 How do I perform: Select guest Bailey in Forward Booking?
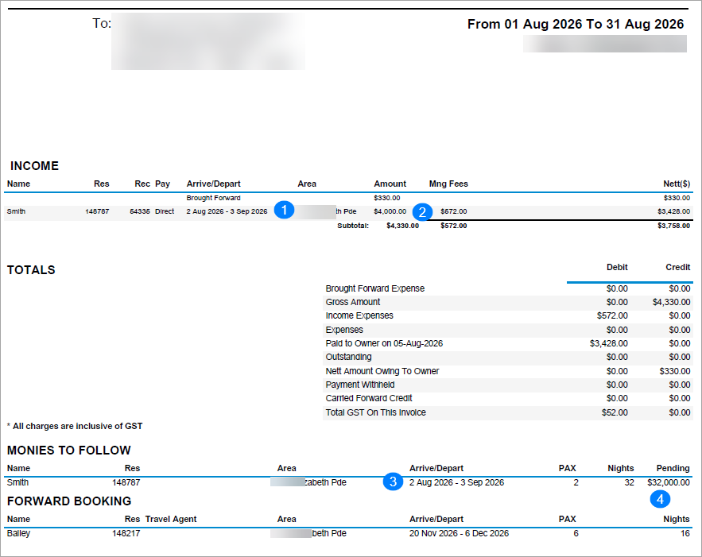click(x=18, y=533)
